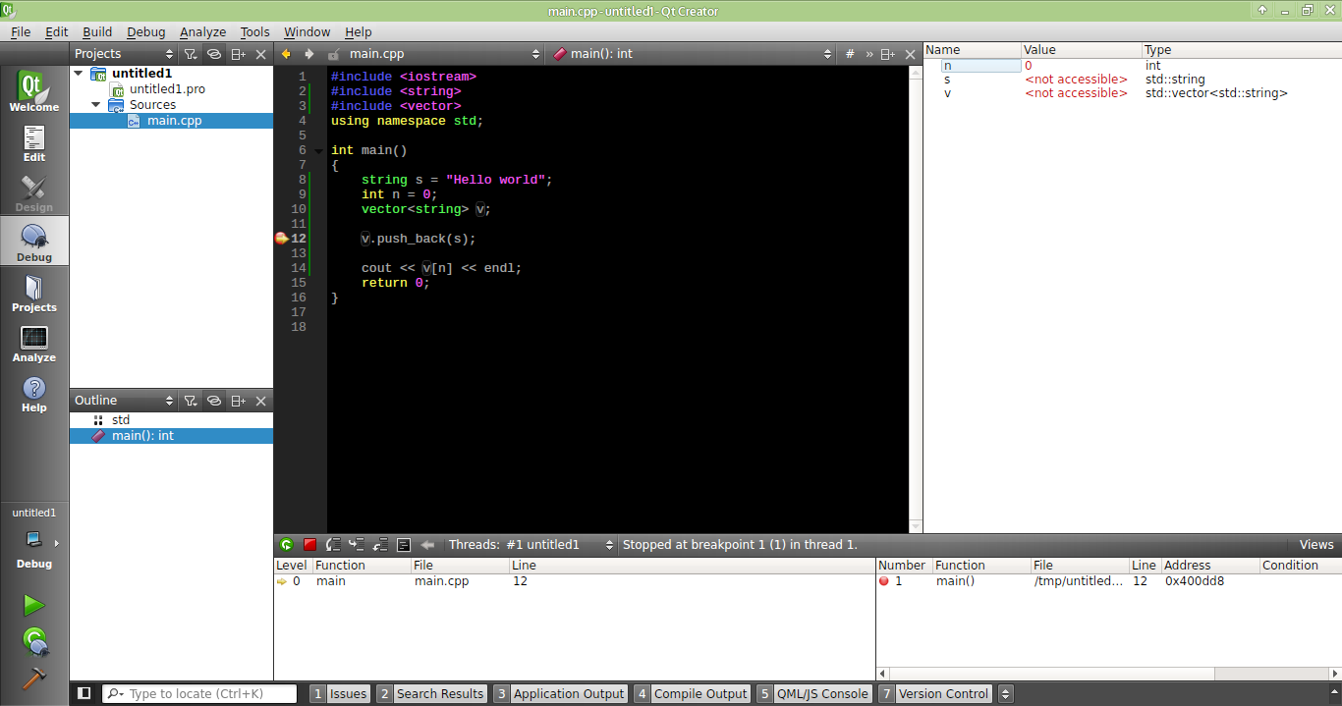Image resolution: width=1342 pixels, height=706 pixels.
Task: Open the Application Output pane
Action: point(560,693)
